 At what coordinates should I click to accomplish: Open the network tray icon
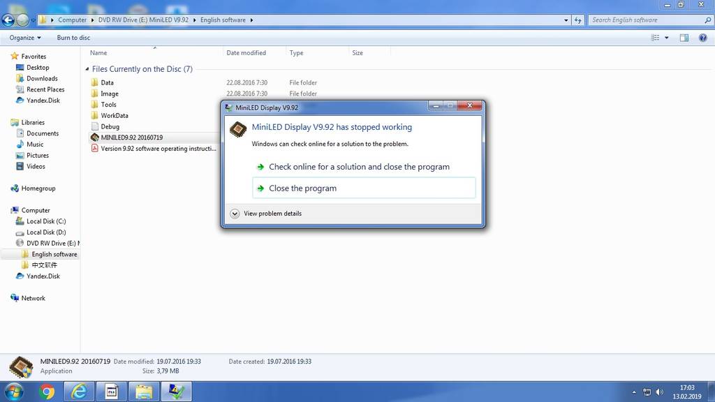[x=647, y=392]
